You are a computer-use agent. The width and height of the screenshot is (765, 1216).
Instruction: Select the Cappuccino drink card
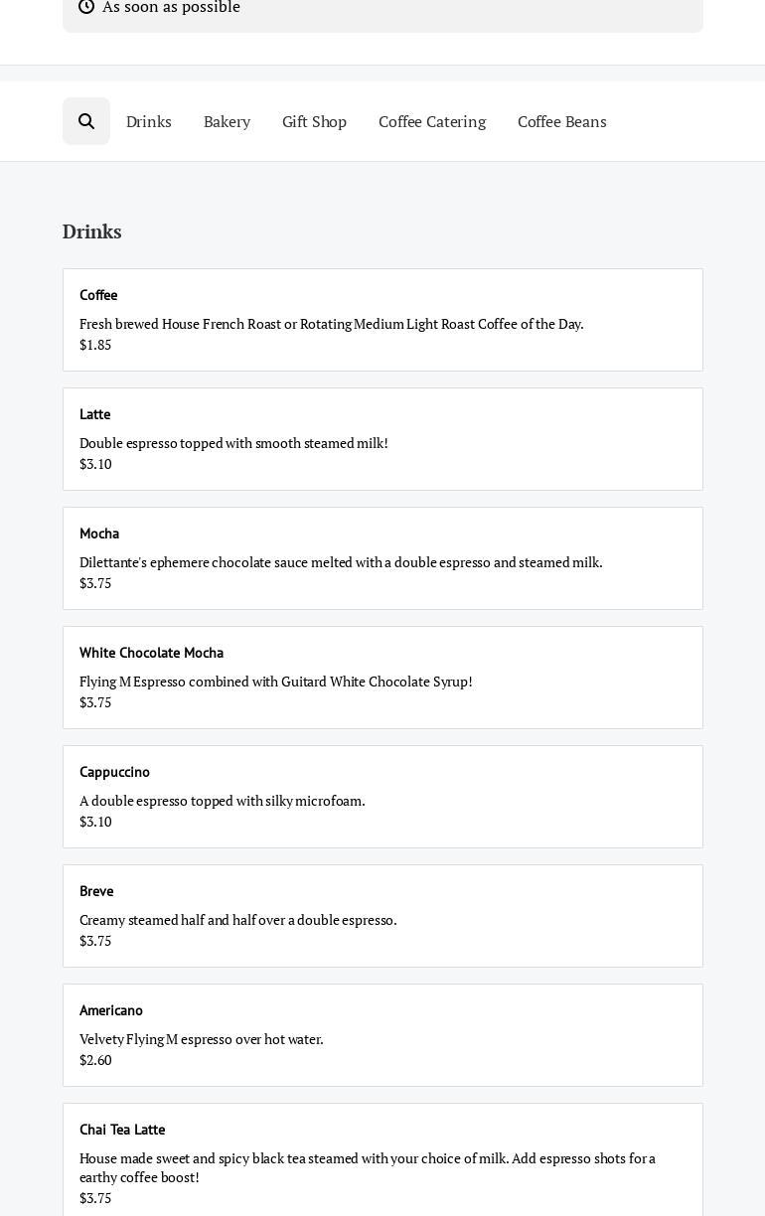pyautogui.click(x=382, y=797)
